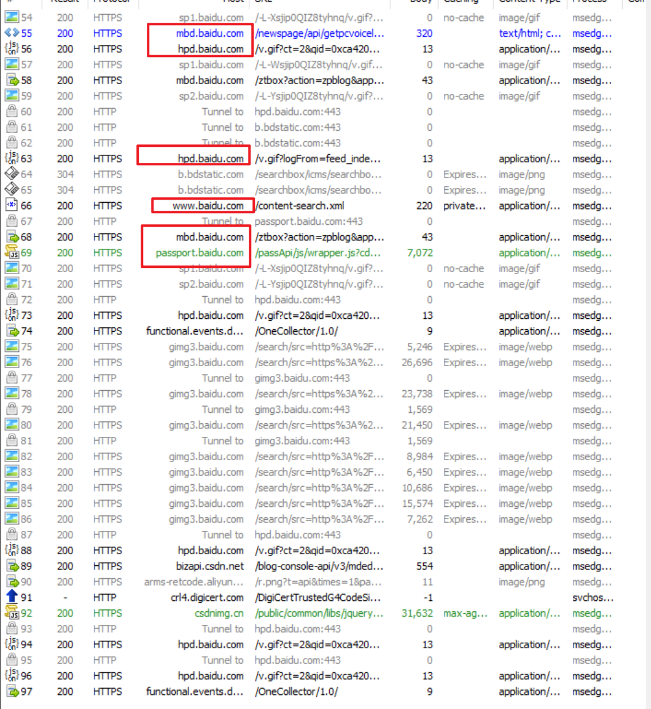651x709 pixels.
Task: Click image icon for session 54
Action: pyautogui.click(x=12, y=18)
